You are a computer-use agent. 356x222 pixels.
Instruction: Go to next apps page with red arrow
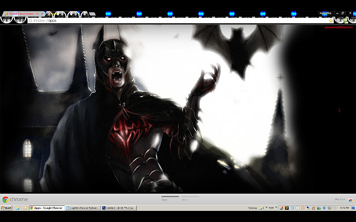point(339,110)
